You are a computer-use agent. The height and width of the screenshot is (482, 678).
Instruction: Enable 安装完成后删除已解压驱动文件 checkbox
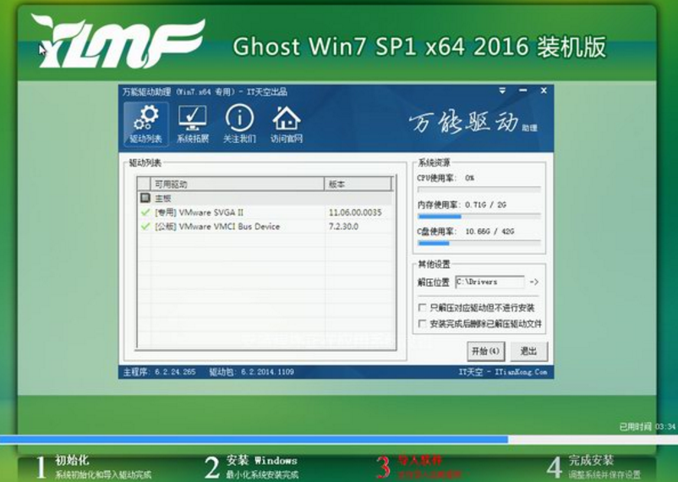(422, 324)
